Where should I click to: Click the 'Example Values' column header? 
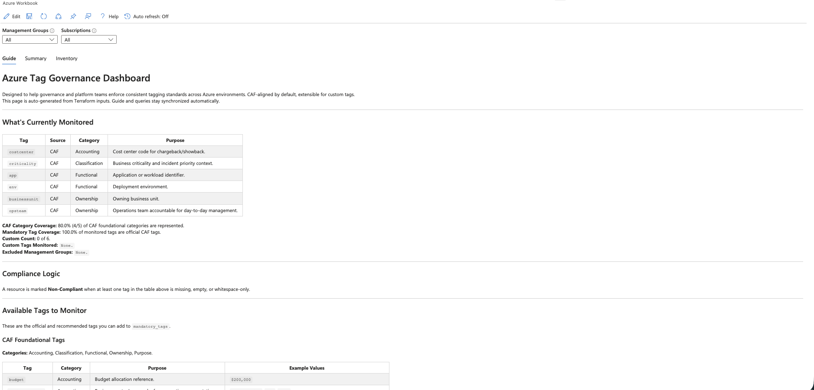307,368
